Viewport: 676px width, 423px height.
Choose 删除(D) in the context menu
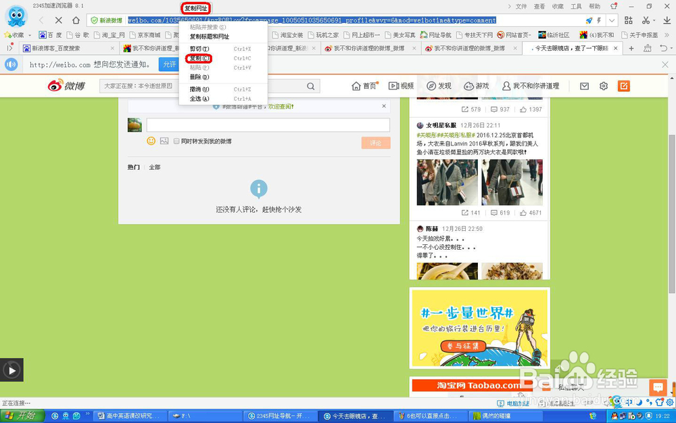(223, 77)
